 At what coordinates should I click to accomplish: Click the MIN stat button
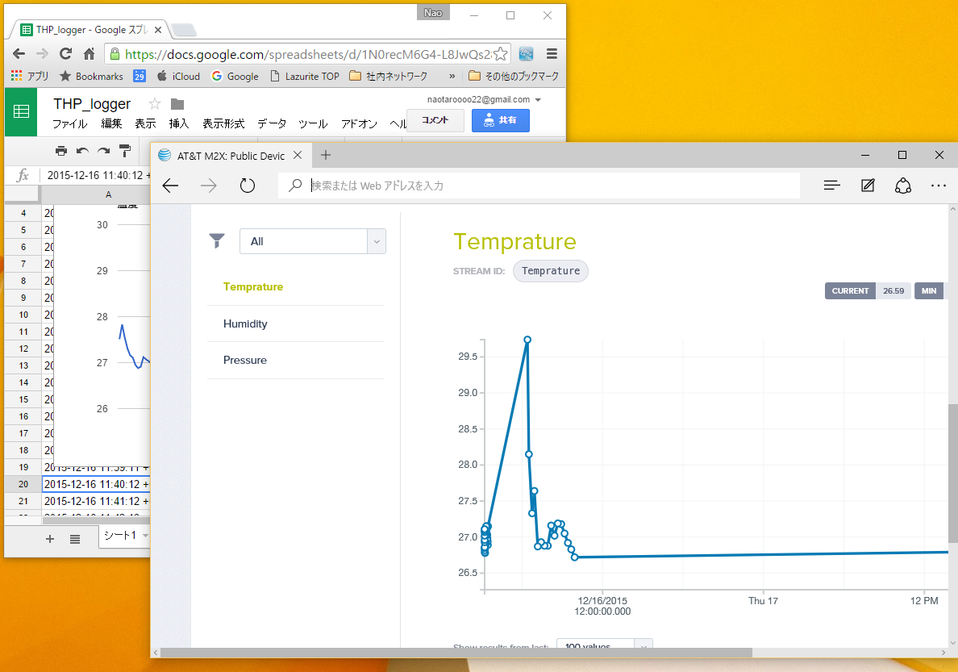click(929, 291)
